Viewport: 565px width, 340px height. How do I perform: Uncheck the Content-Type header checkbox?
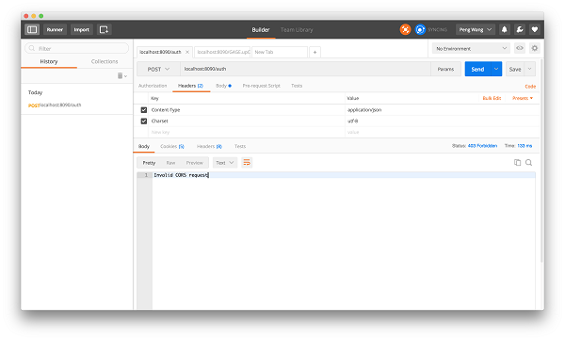pyautogui.click(x=144, y=110)
